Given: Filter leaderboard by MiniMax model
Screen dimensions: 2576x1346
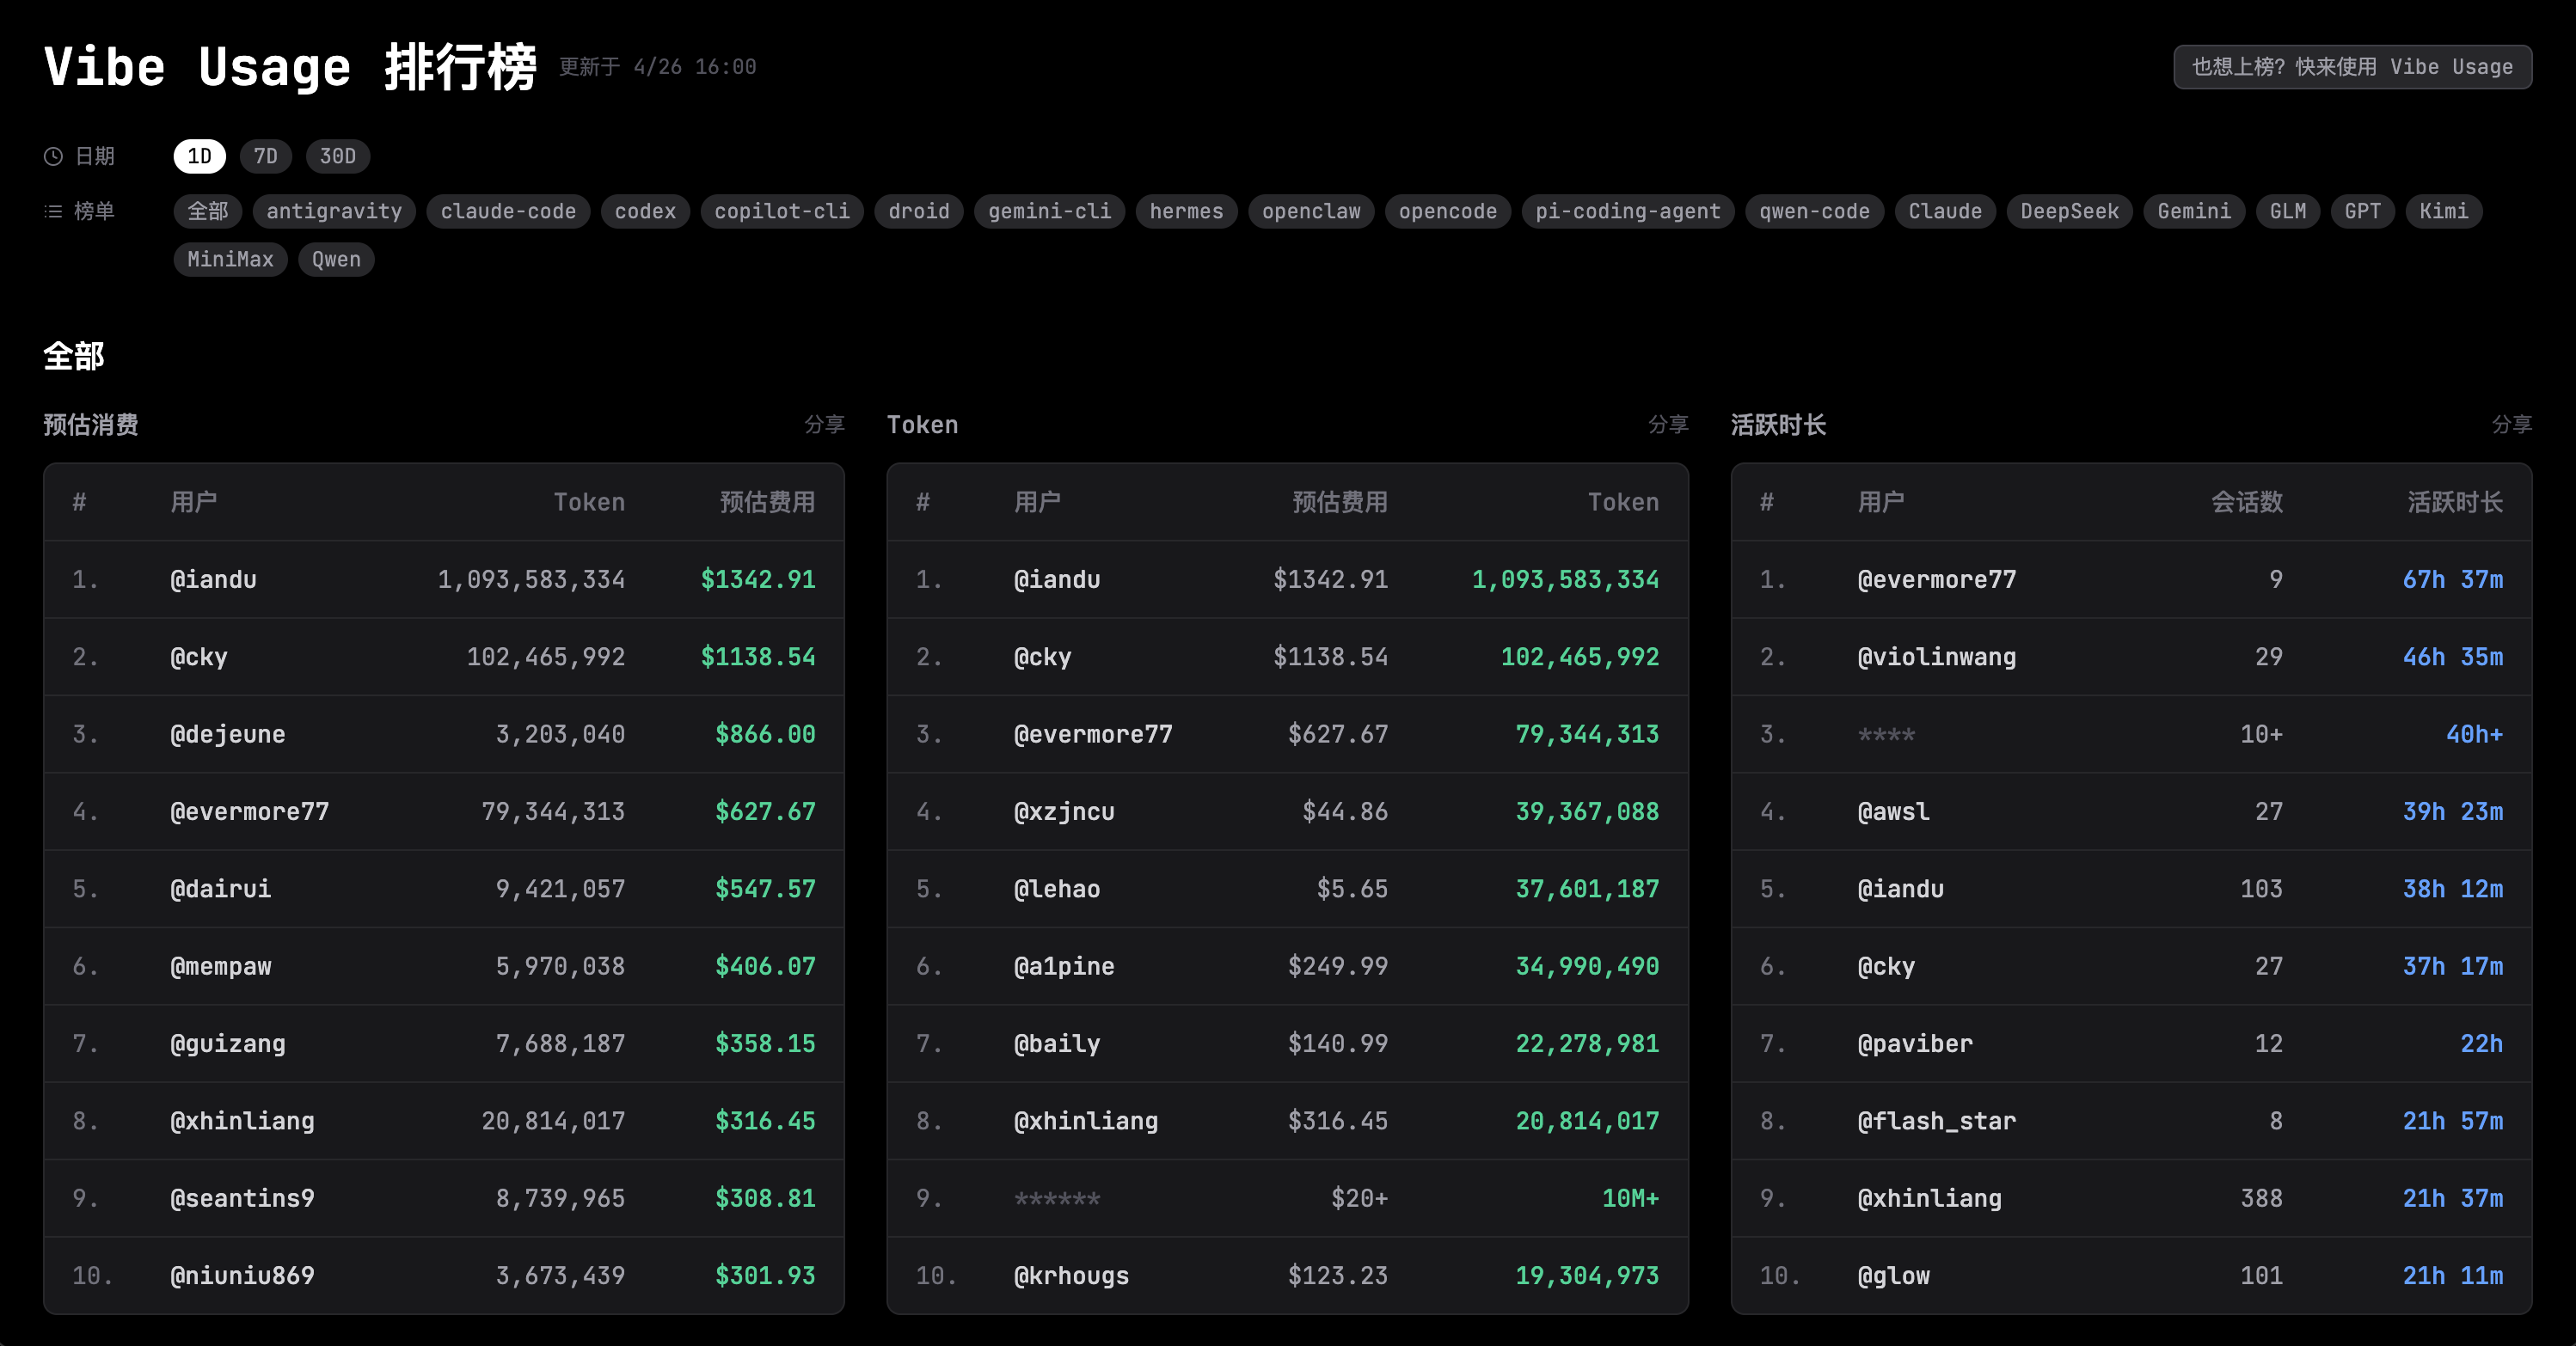Looking at the screenshot, I should click(230, 259).
